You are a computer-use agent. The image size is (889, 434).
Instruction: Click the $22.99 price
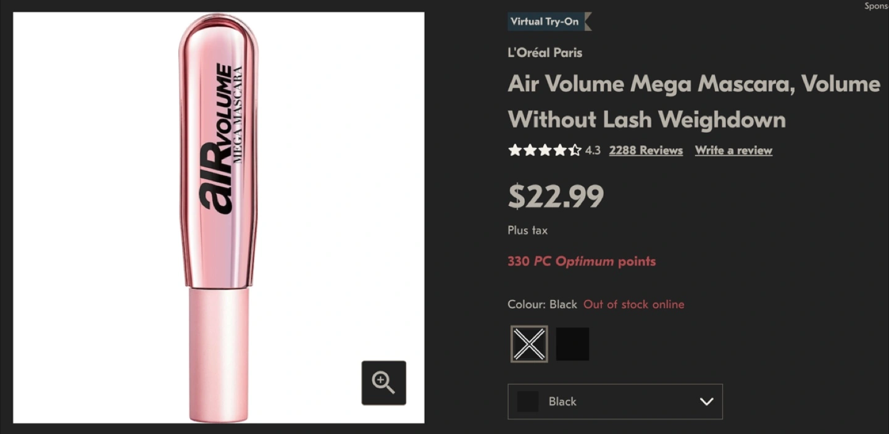point(556,196)
